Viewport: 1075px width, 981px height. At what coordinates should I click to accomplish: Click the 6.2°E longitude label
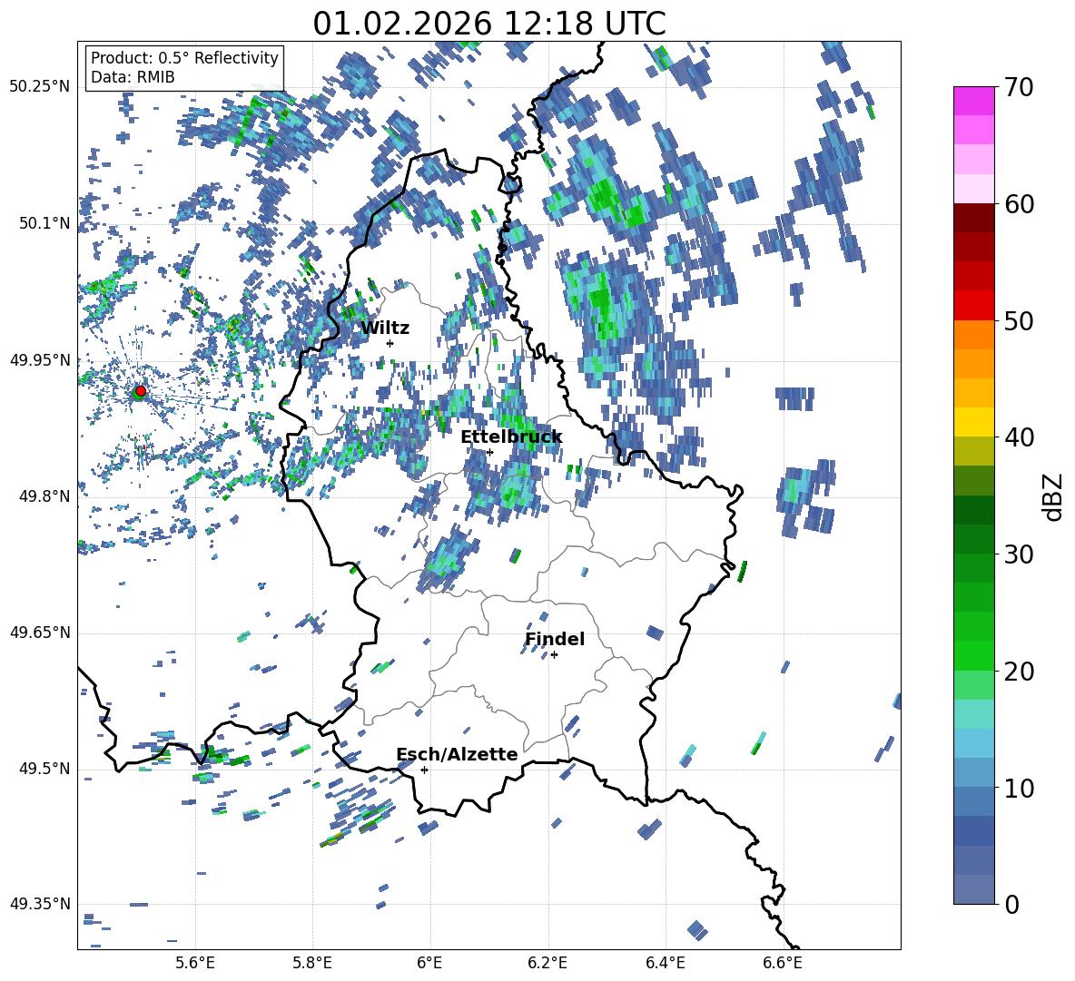click(x=547, y=963)
